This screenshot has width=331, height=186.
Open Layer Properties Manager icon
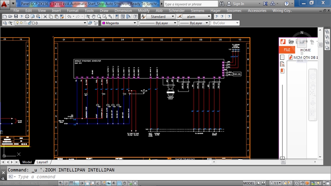[x=4, y=23]
